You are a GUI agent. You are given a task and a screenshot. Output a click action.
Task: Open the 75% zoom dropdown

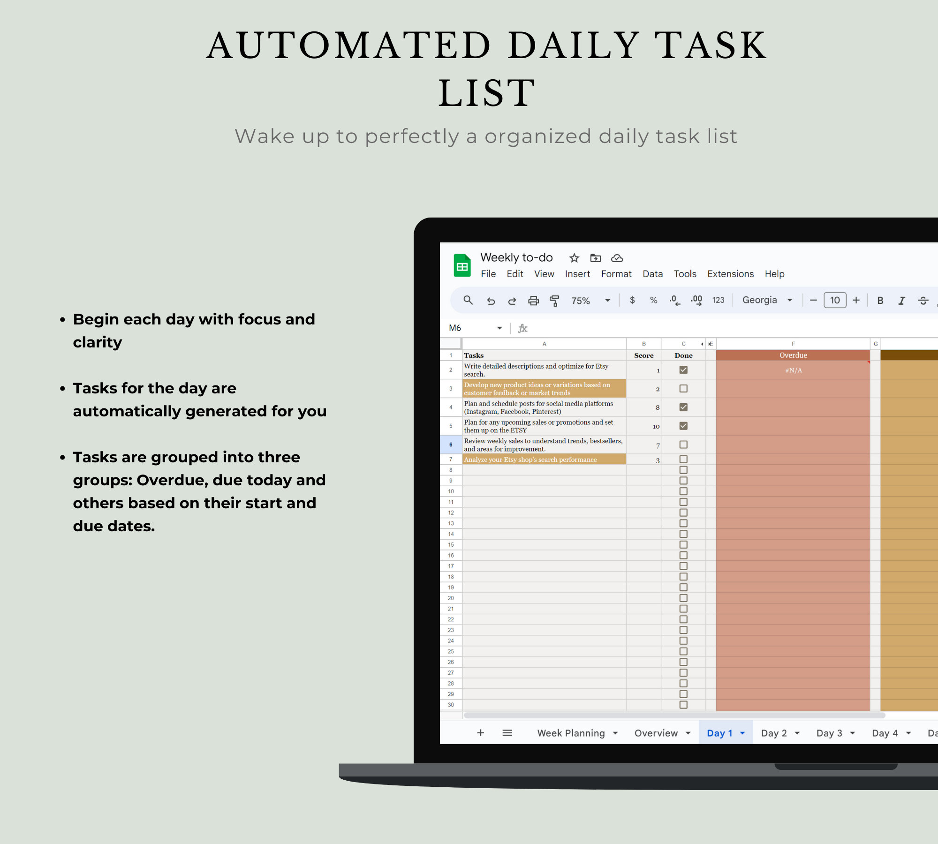click(608, 301)
